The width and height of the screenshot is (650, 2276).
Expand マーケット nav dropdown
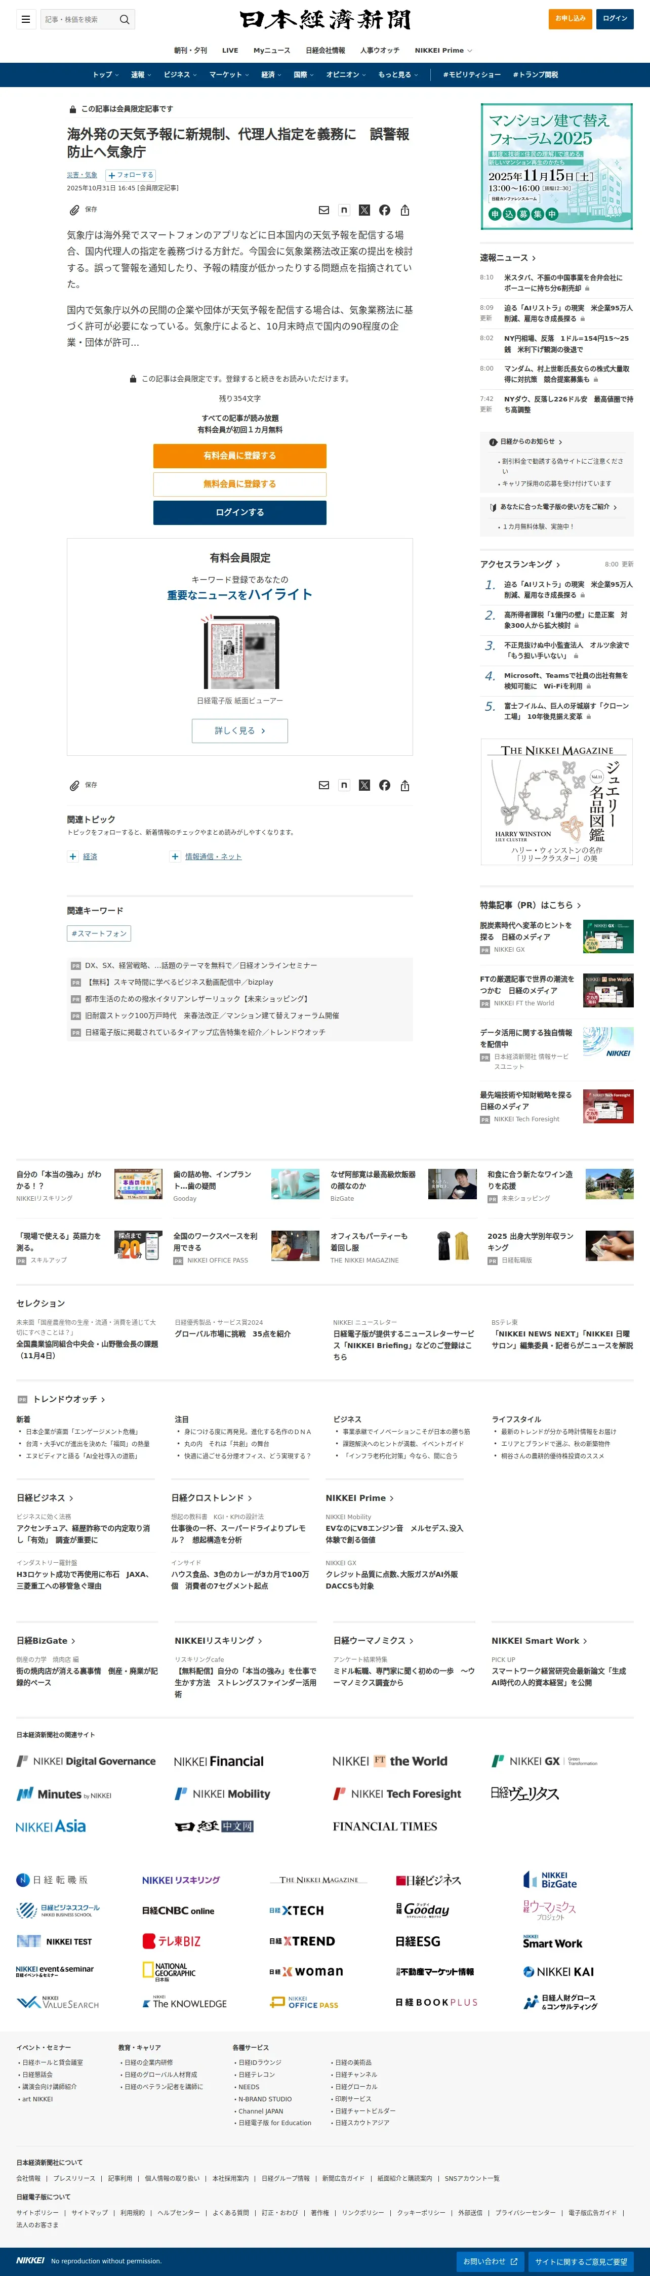point(229,75)
